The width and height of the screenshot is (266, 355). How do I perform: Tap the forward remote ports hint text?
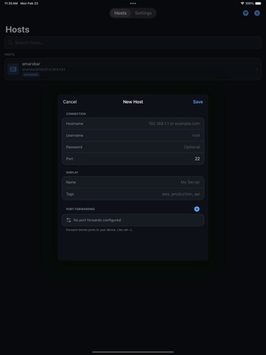[x=99, y=230]
